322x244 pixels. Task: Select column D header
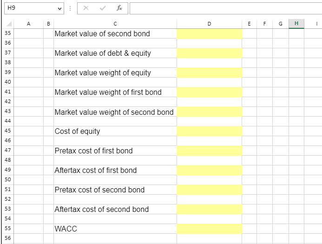click(209, 24)
